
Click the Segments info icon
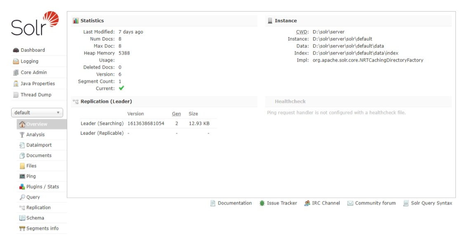pos(22,228)
